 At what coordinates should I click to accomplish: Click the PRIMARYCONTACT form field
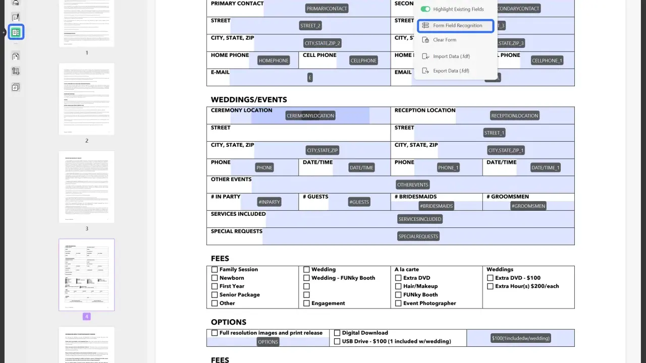pos(327,9)
